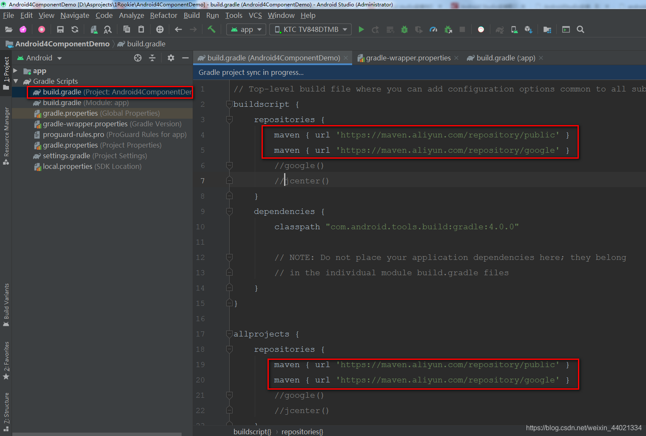Click the Stop square button
Screen dimensions: 646x436
pyautogui.click(x=462, y=29)
